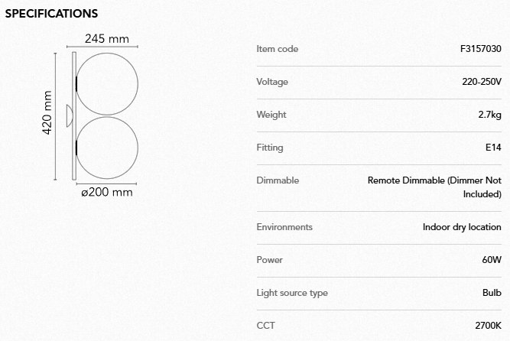Image resolution: width=510 pixels, height=341 pixels.
Task: Click the 2700K CCT value
Action: coord(488,326)
